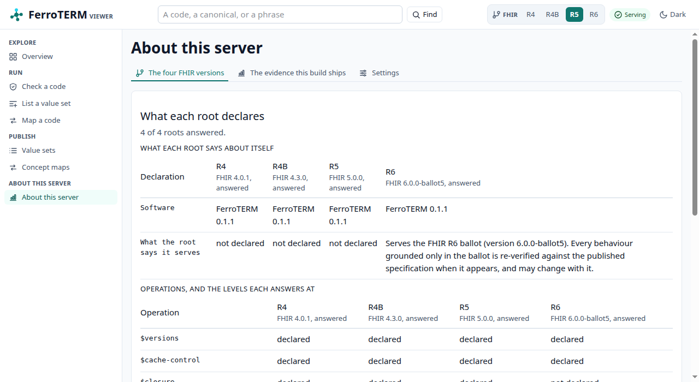Switch to FHIR version R4
The image size is (699, 382).
[531, 15]
